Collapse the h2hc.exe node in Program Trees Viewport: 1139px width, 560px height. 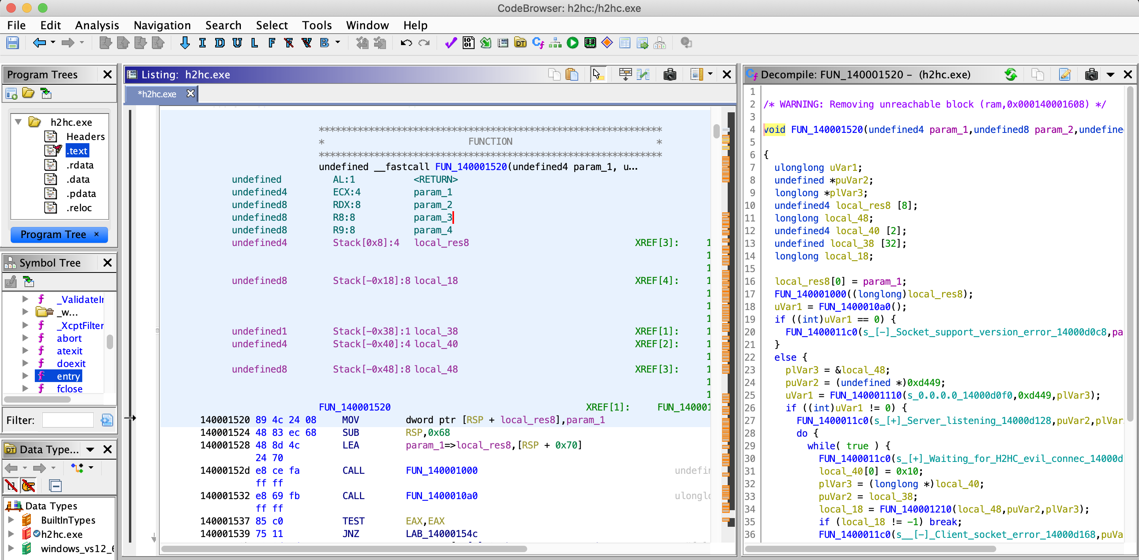18,122
